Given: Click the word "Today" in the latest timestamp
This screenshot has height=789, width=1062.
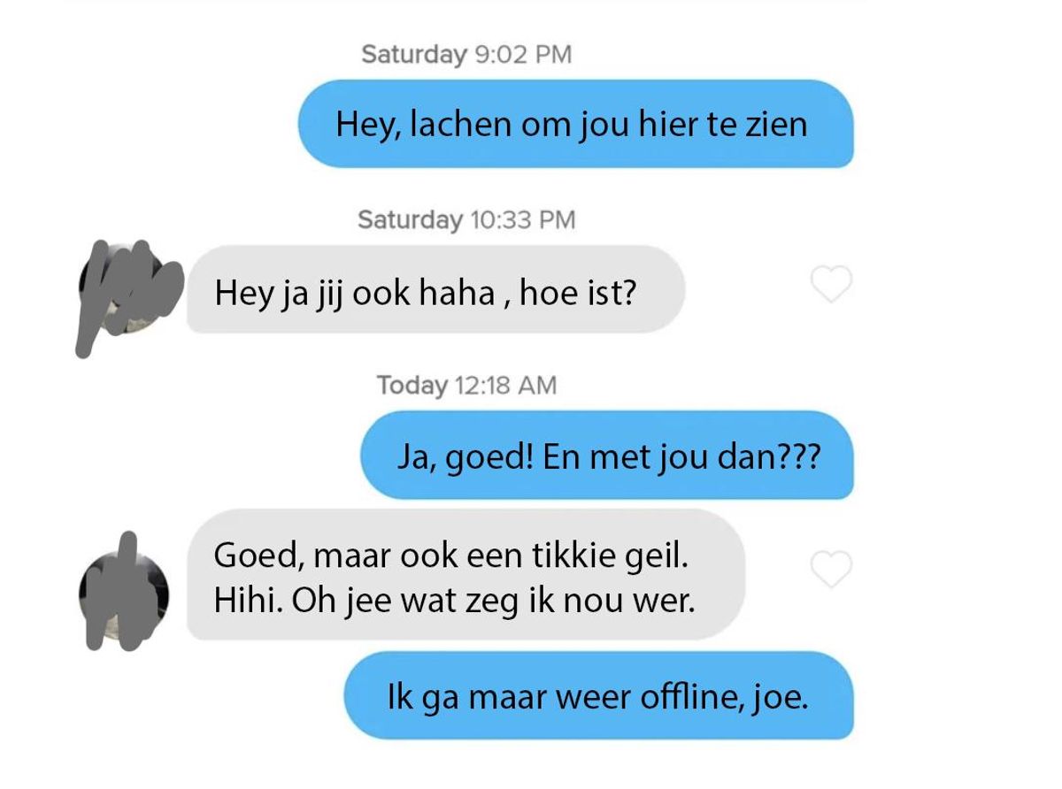Looking at the screenshot, I should pos(412,386).
